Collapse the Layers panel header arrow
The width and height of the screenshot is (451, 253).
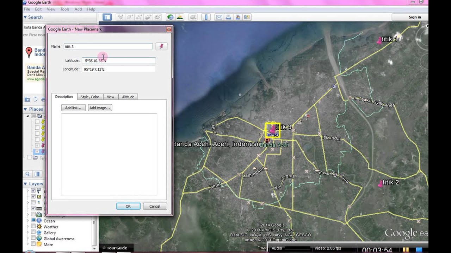(x=25, y=184)
